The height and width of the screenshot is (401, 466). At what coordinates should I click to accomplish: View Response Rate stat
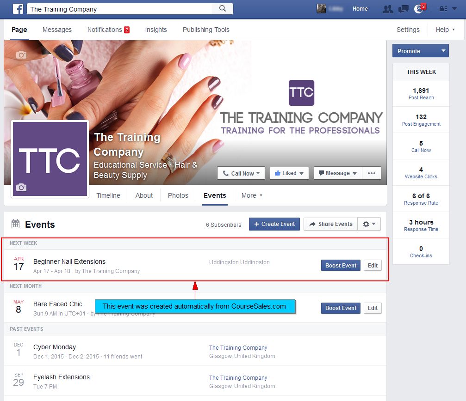coord(421,199)
